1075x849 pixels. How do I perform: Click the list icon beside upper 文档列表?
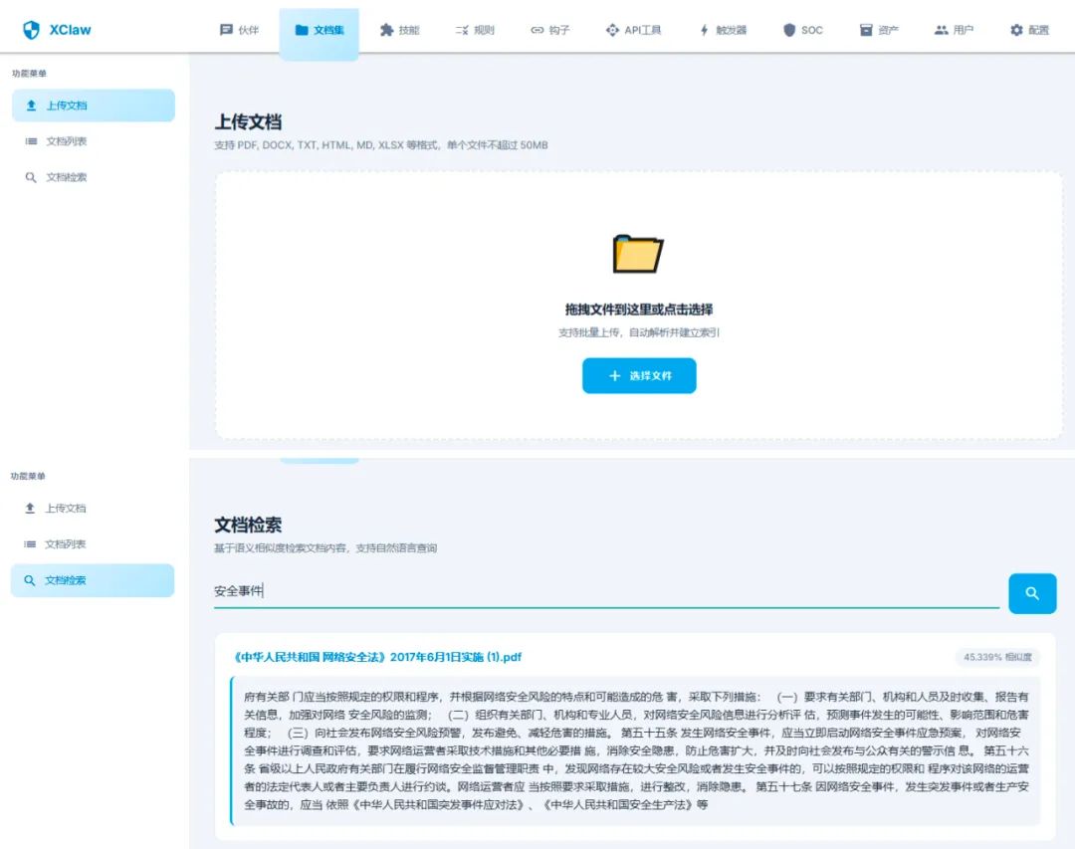click(x=31, y=141)
